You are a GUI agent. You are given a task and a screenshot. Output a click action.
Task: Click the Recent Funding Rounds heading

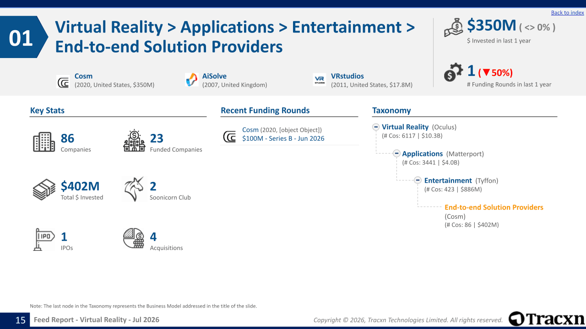[x=265, y=111]
